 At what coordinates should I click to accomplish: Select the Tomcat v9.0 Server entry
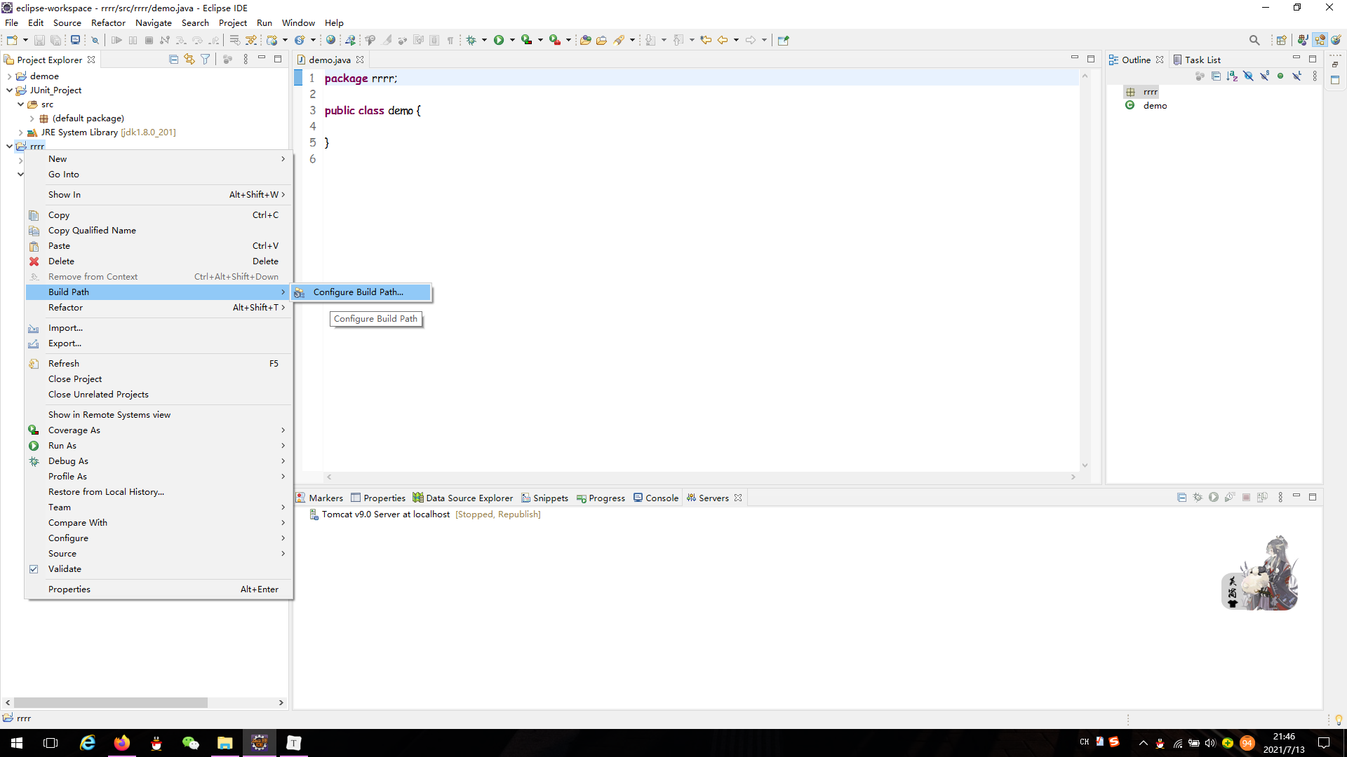pyautogui.click(x=386, y=514)
